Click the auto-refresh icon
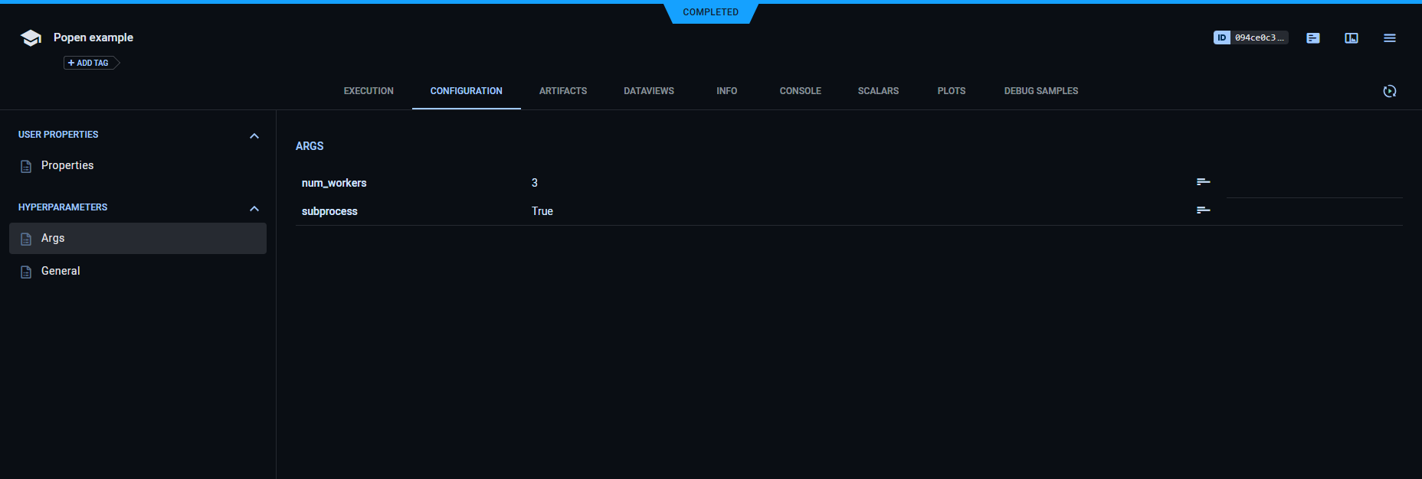The image size is (1422, 479). [x=1390, y=91]
